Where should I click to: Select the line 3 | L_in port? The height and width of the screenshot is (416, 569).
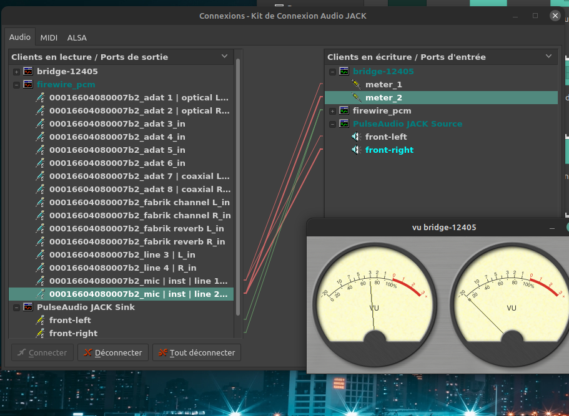coord(122,254)
